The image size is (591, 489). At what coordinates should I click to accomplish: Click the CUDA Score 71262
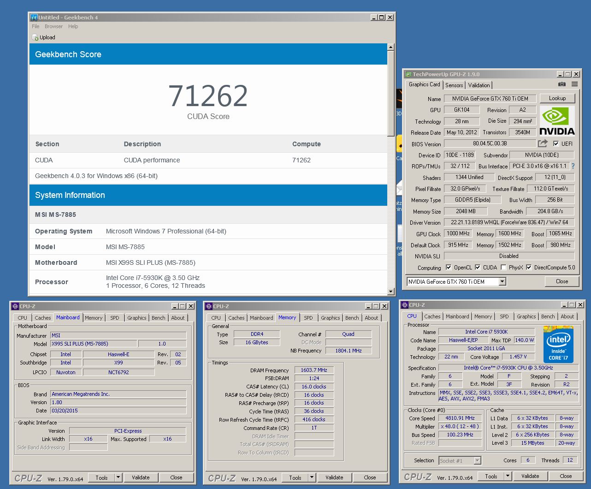[x=208, y=95]
